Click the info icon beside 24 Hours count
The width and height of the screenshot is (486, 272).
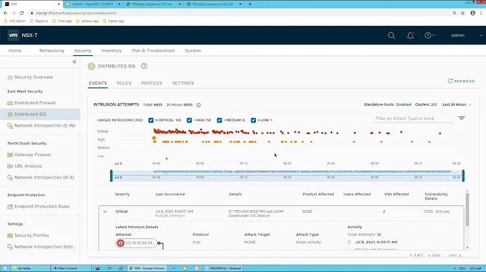click(x=198, y=105)
